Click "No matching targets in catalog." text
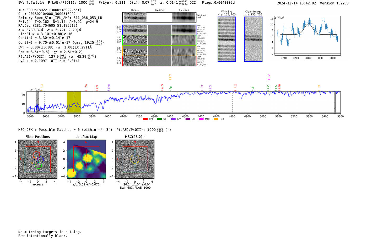Screen dimensions: 367x250 point(50,232)
